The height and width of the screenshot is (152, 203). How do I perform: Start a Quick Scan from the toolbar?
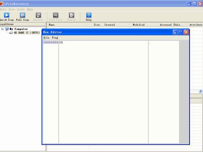(x=6, y=17)
